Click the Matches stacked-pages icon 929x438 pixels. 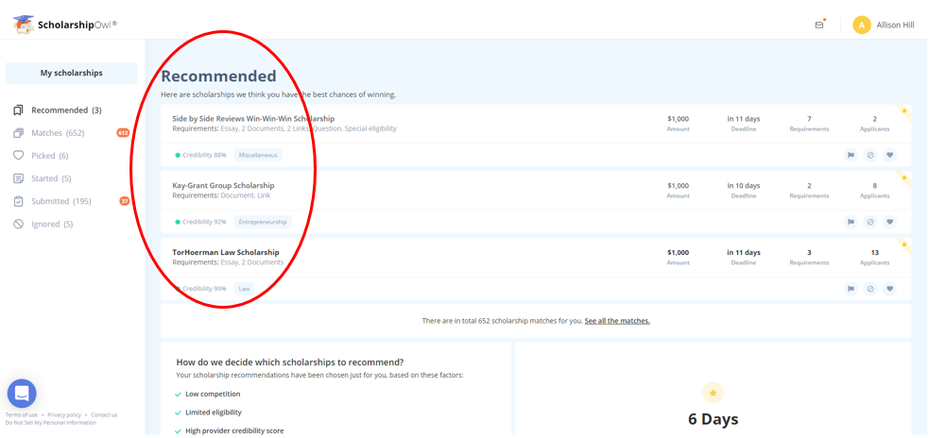tap(18, 133)
